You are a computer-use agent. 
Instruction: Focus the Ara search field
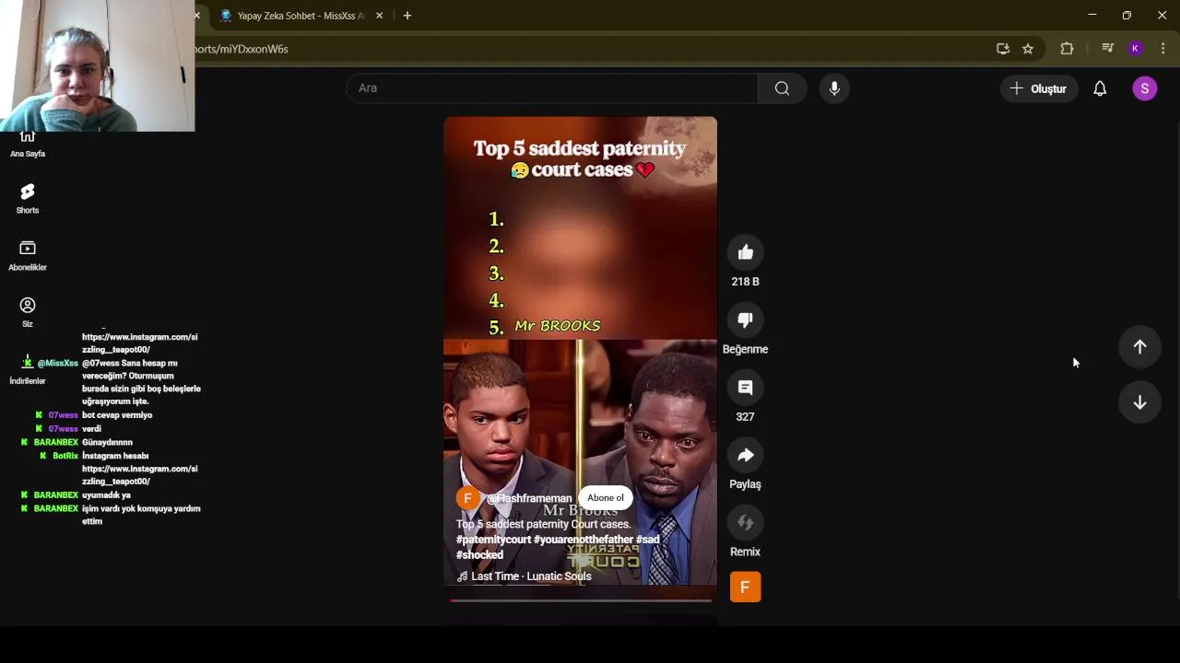553,88
